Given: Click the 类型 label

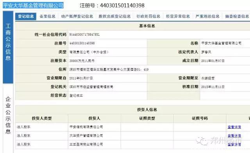Looking at the screenshot, I should 62,52.
